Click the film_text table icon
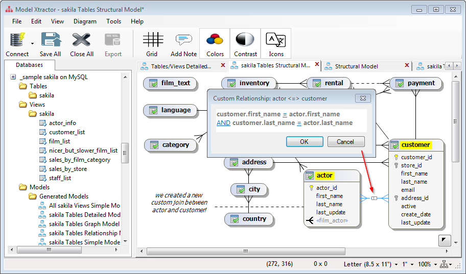The height and width of the screenshot is (274, 466). (x=153, y=83)
